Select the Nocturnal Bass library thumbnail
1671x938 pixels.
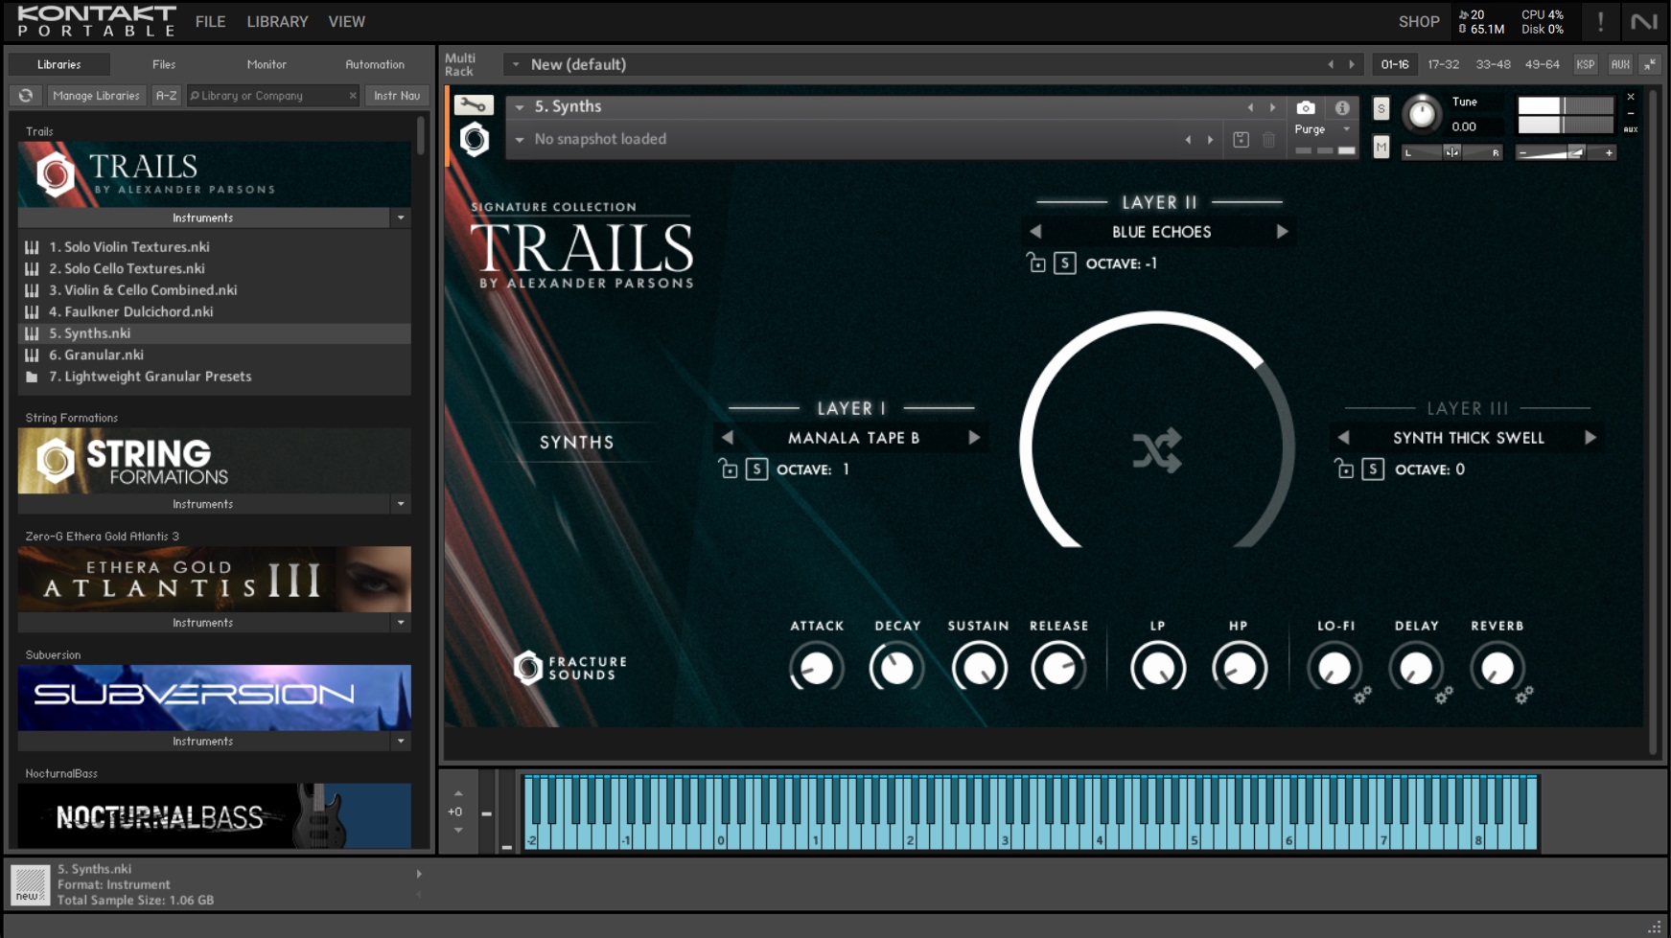[215, 816]
